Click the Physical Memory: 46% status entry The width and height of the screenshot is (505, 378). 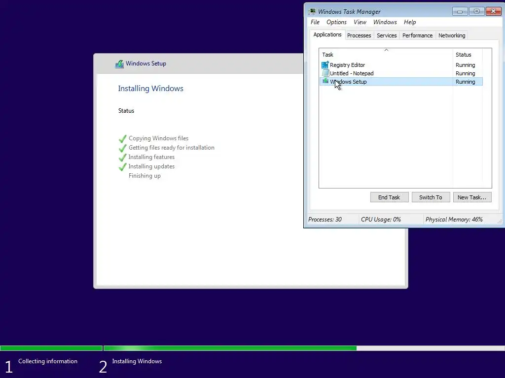454,220
